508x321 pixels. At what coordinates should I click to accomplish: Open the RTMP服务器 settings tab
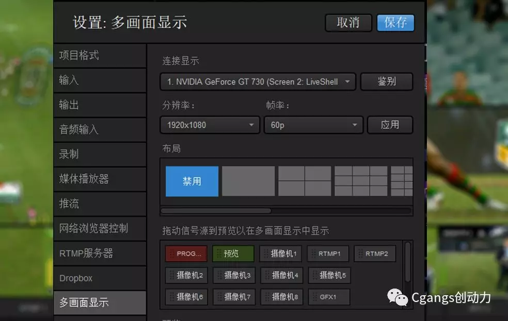pos(100,254)
